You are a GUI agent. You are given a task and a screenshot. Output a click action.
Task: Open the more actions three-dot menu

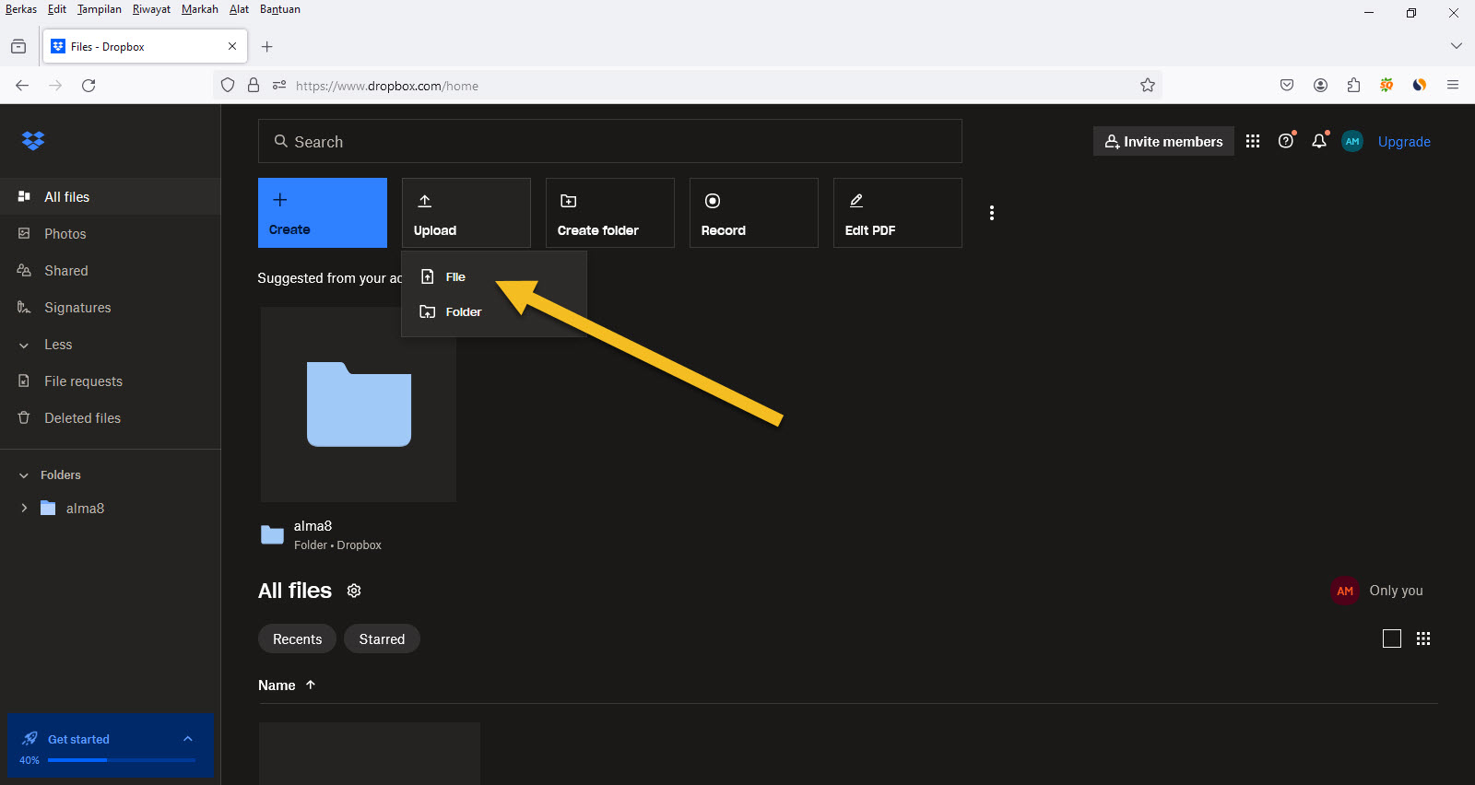[991, 213]
